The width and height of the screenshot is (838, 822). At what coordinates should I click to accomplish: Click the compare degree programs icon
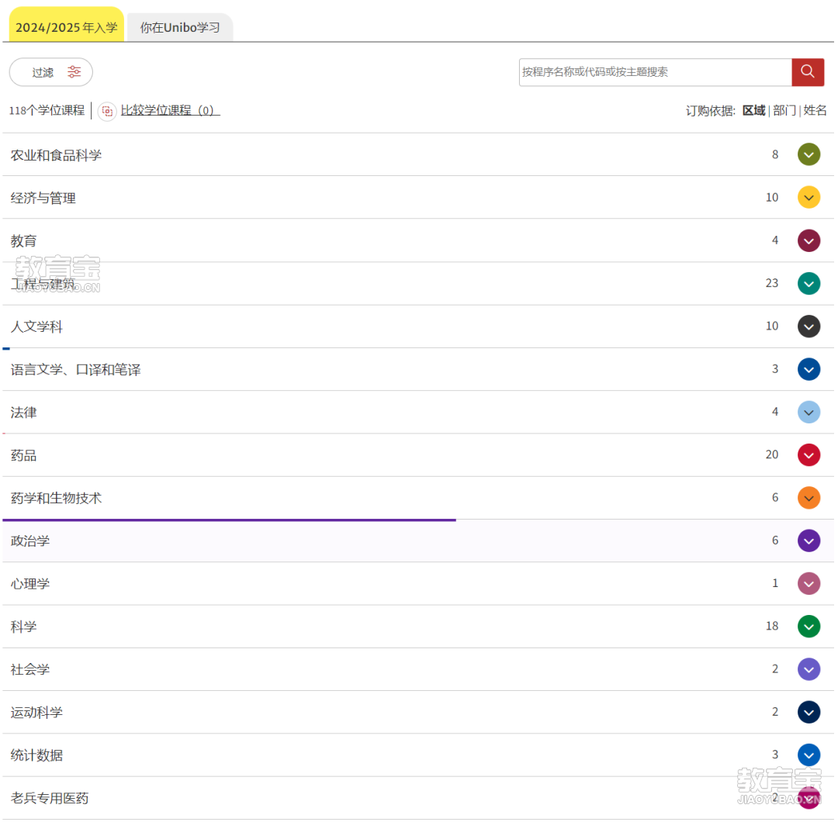[x=107, y=111]
